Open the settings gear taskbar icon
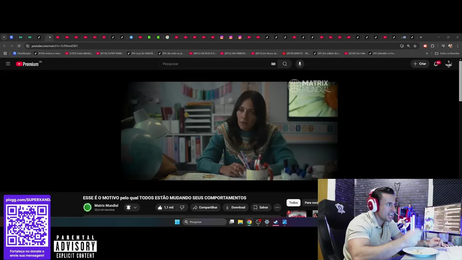Viewport: 462px width, 260px height. [x=267, y=222]
